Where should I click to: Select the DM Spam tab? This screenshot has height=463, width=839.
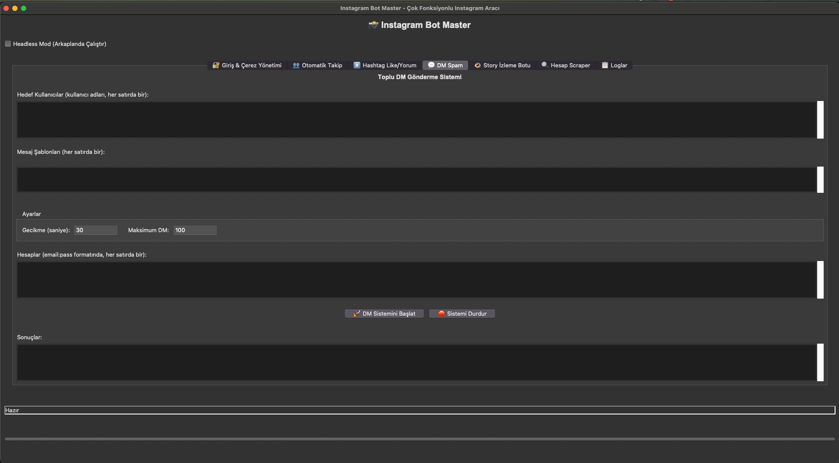[445, 65]
